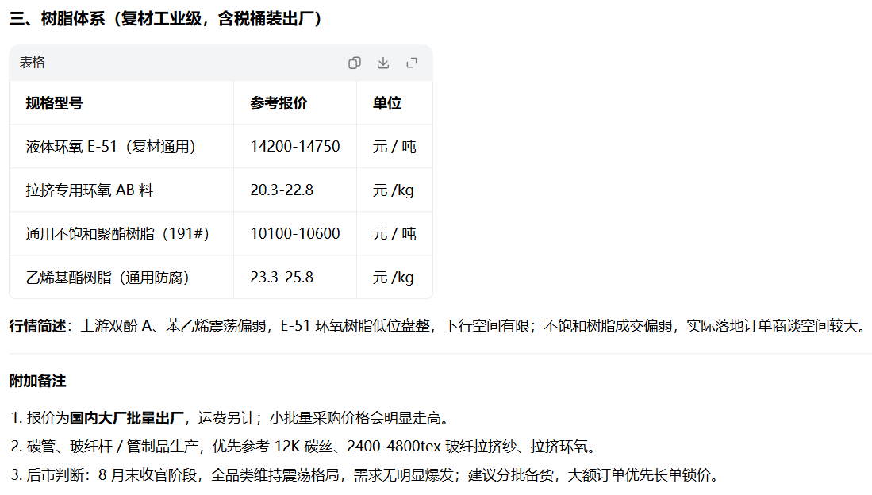This screenshot has width=872, height=495.
Task: Click the 元 /kg unit cell for 乙烯基酯树脂
Action: click(x=394, y=277)
